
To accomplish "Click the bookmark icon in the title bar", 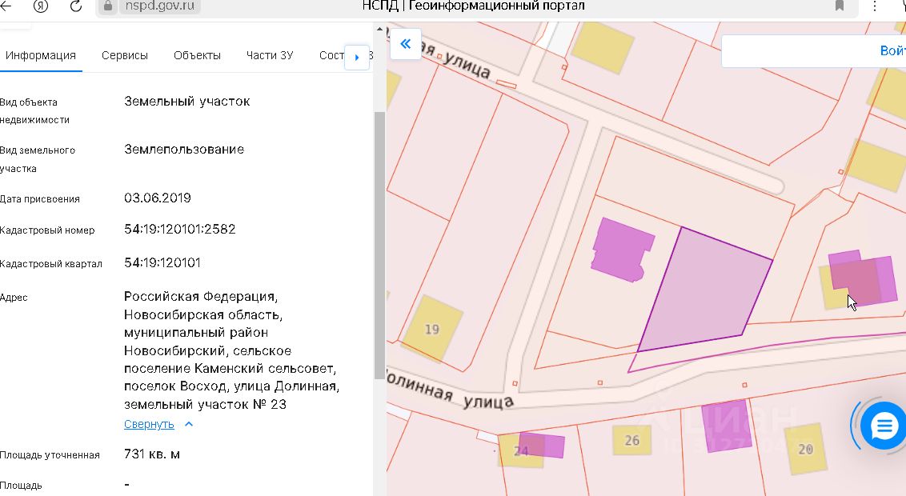I will tap(840, 6).
